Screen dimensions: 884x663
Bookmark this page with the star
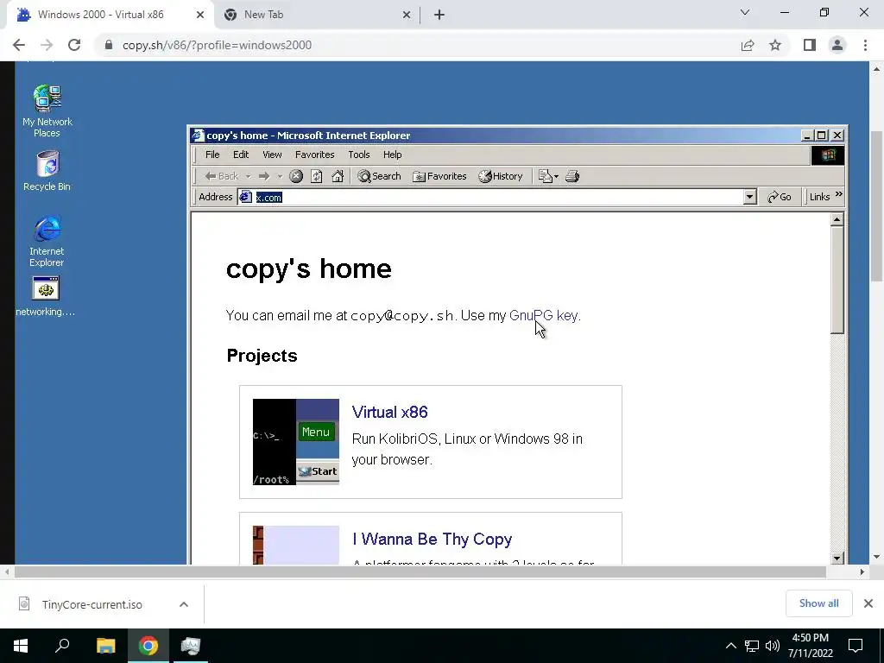[775, 45]
